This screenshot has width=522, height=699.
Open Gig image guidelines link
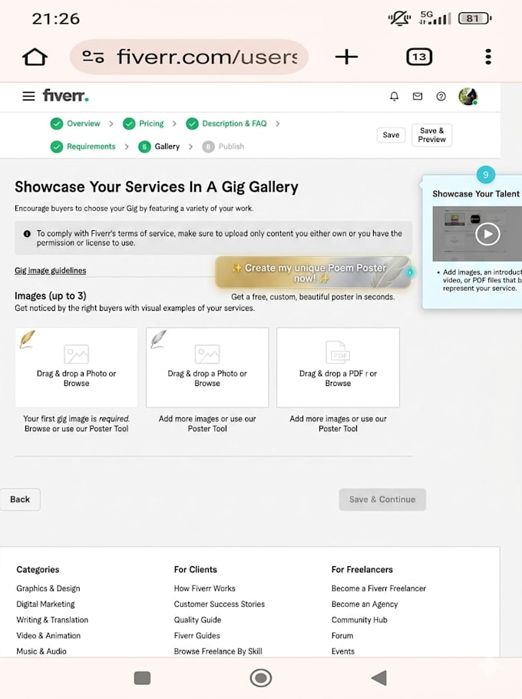(51, 271)
